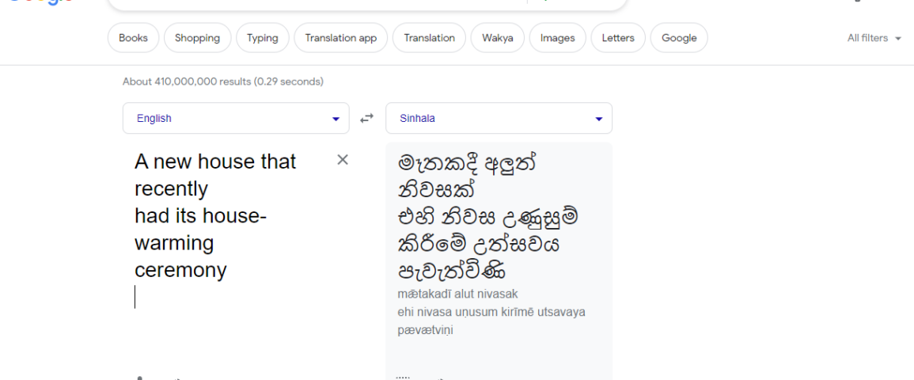Click the Sinhala translated text output
This screenshot has height=380, width=914.
(488, 217)
